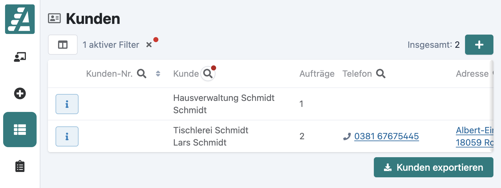Toggle sorting on the Kunden-Nr. column

pos(158,74)
